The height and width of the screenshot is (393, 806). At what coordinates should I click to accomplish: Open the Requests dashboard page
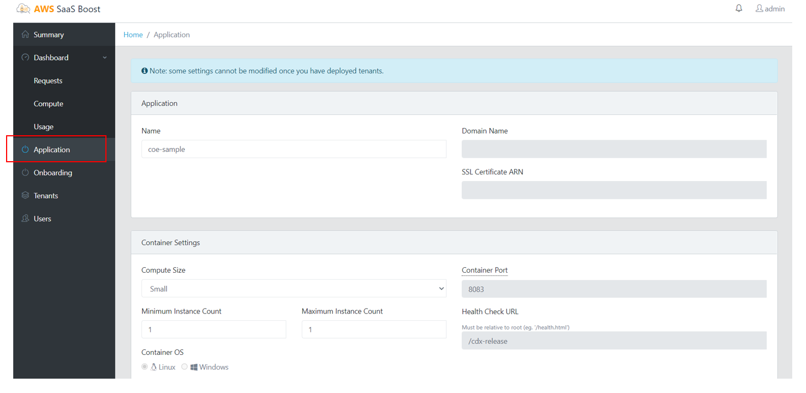click(48, 81)
